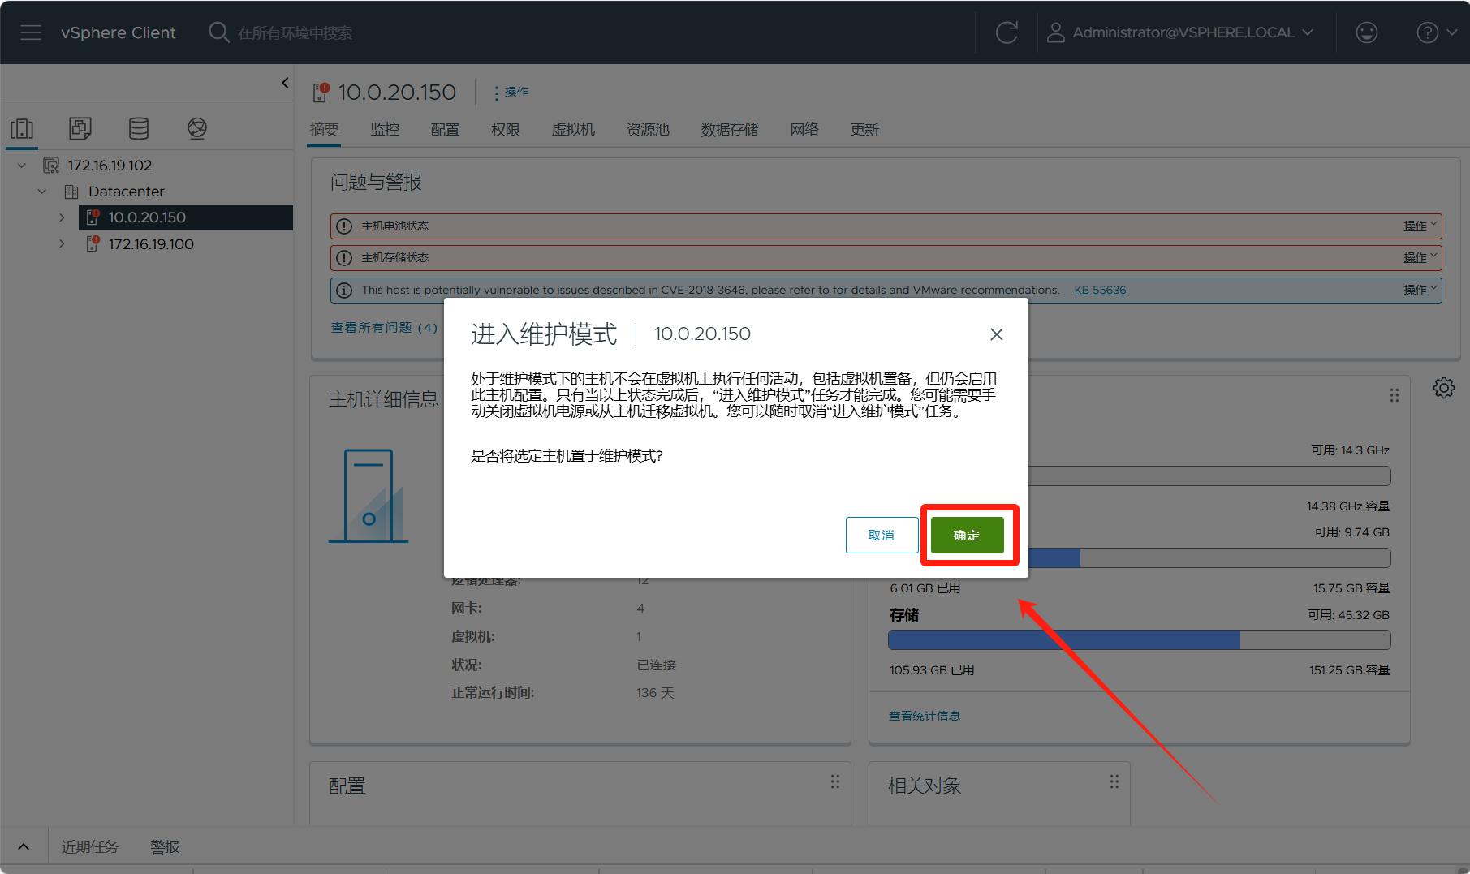Open the VMs and Templates view icon

click(x=80, y=128)
